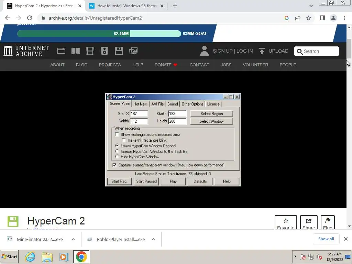The width and height of the screenshot is (352, 264).
Task: Open the tab search dropdown in Chrome
Action: click(311, 6)
